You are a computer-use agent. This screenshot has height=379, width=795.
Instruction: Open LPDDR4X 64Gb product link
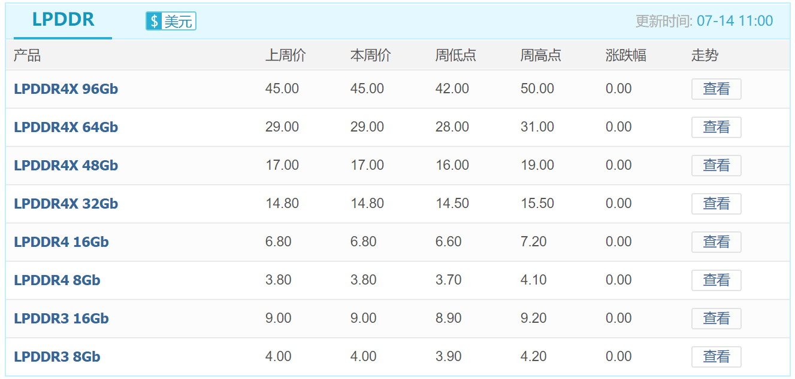(66, 127)
